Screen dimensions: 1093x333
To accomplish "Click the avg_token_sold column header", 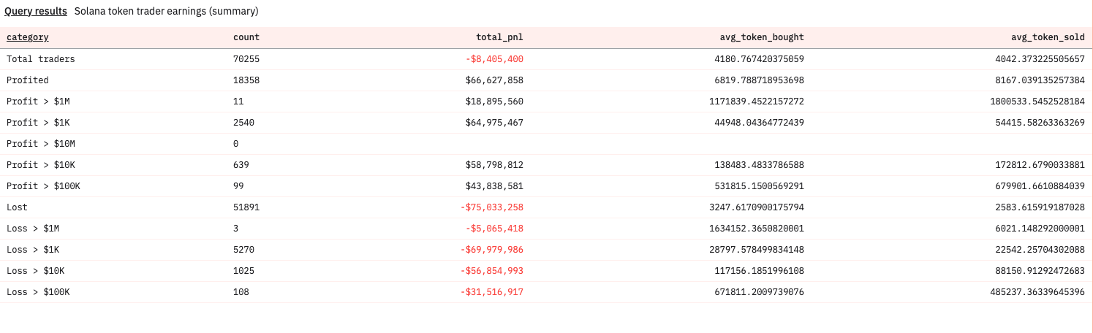I will click(1048, 37).
